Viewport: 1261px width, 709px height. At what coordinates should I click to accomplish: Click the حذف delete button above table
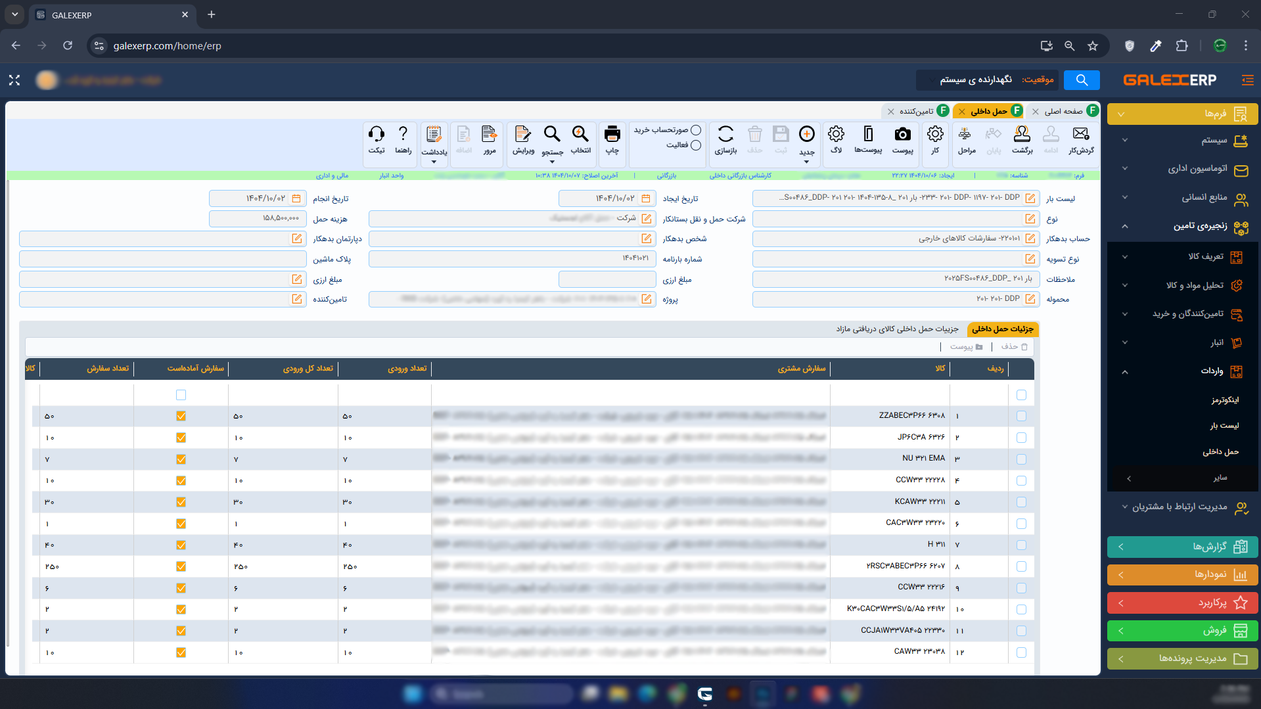coord(1014,346)
